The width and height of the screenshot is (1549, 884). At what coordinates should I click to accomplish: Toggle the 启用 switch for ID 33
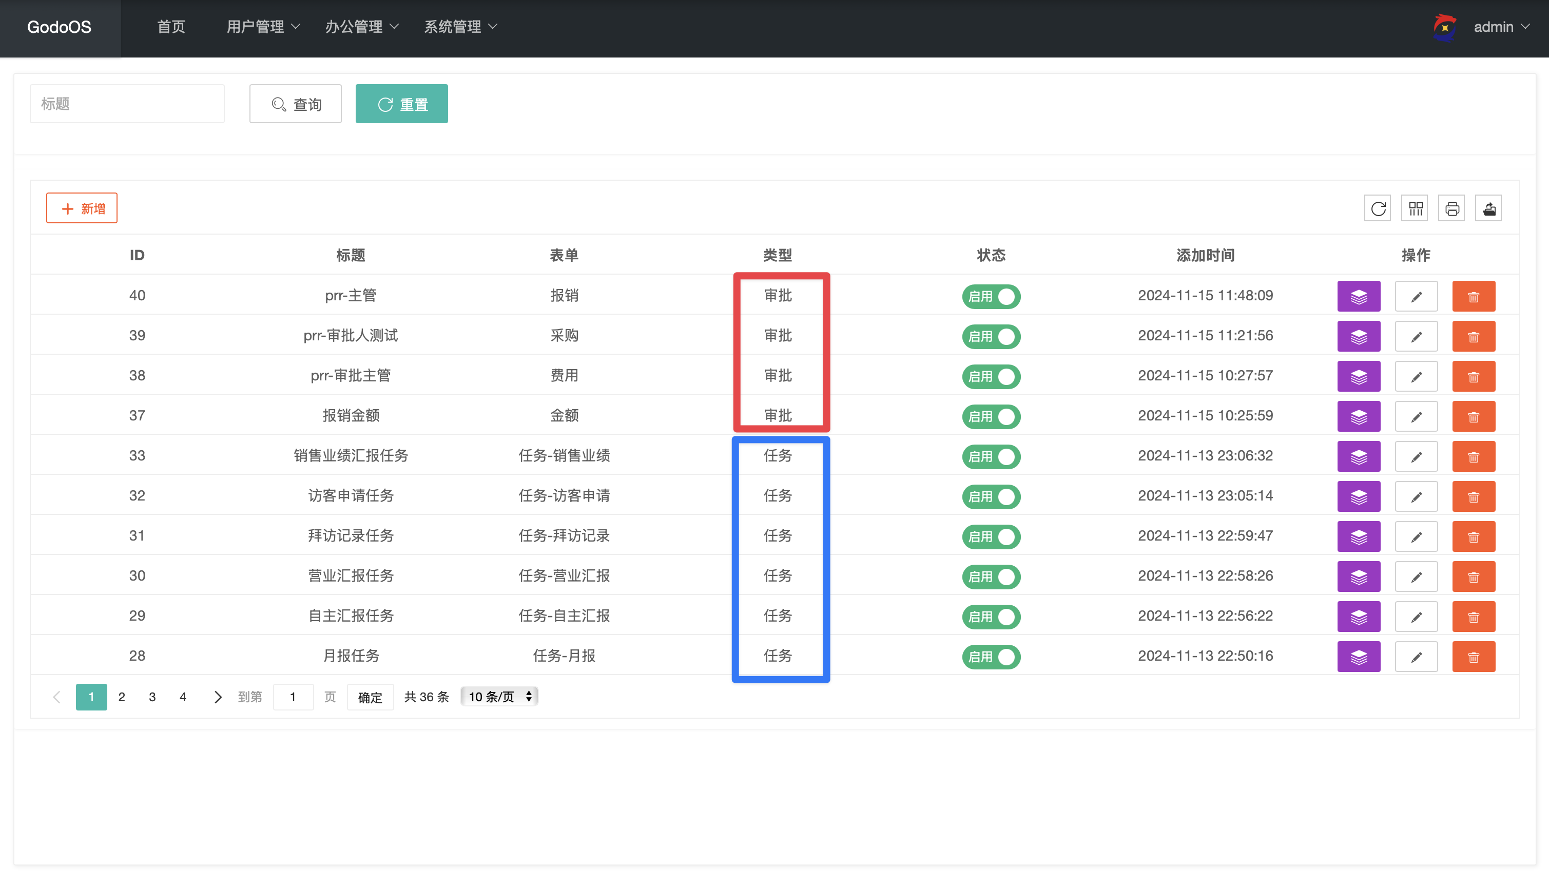click(990, 456)
